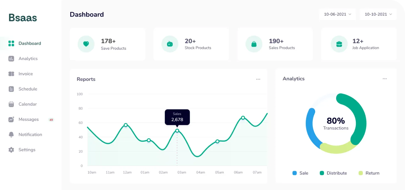Open Settings with the gear icon
Image resolution: width=405 pixels, height=190 pixels.
tap(11, 150)
